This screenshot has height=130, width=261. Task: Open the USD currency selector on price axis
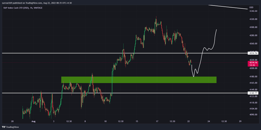252,7
